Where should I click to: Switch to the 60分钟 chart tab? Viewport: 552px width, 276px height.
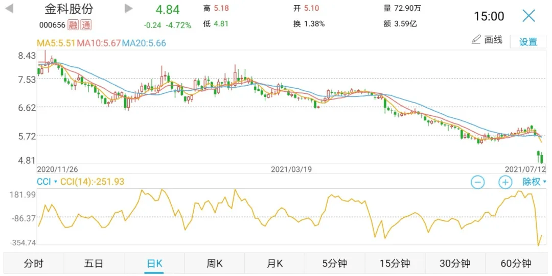[516, 263]
